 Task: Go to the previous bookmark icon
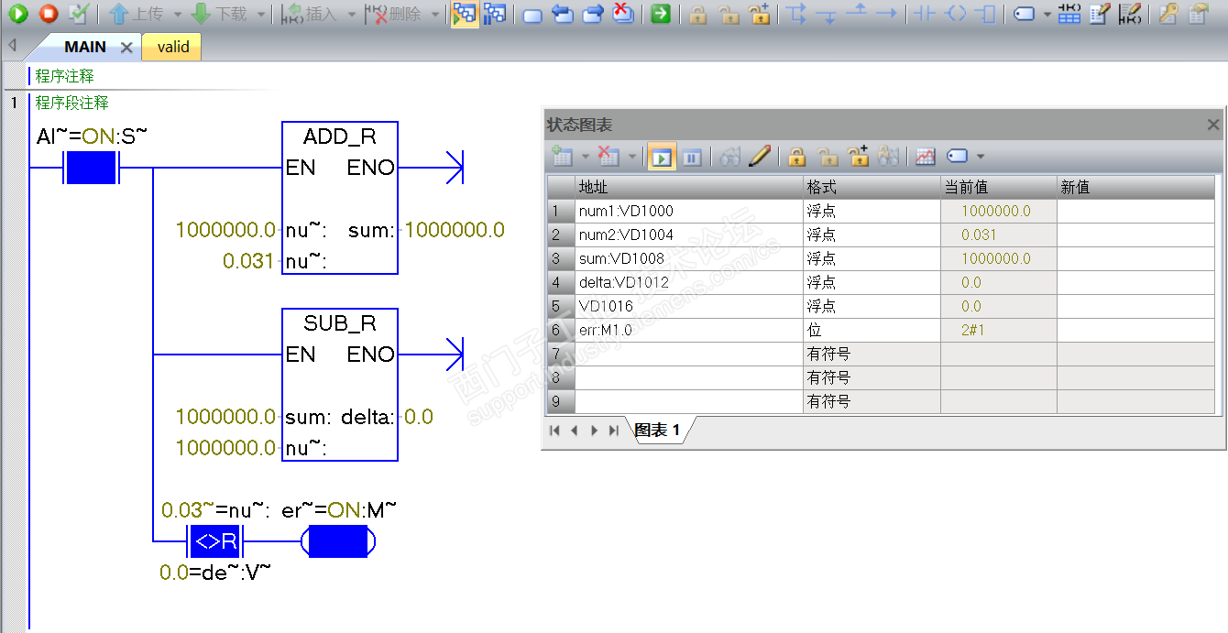click(x=563, y=14)
